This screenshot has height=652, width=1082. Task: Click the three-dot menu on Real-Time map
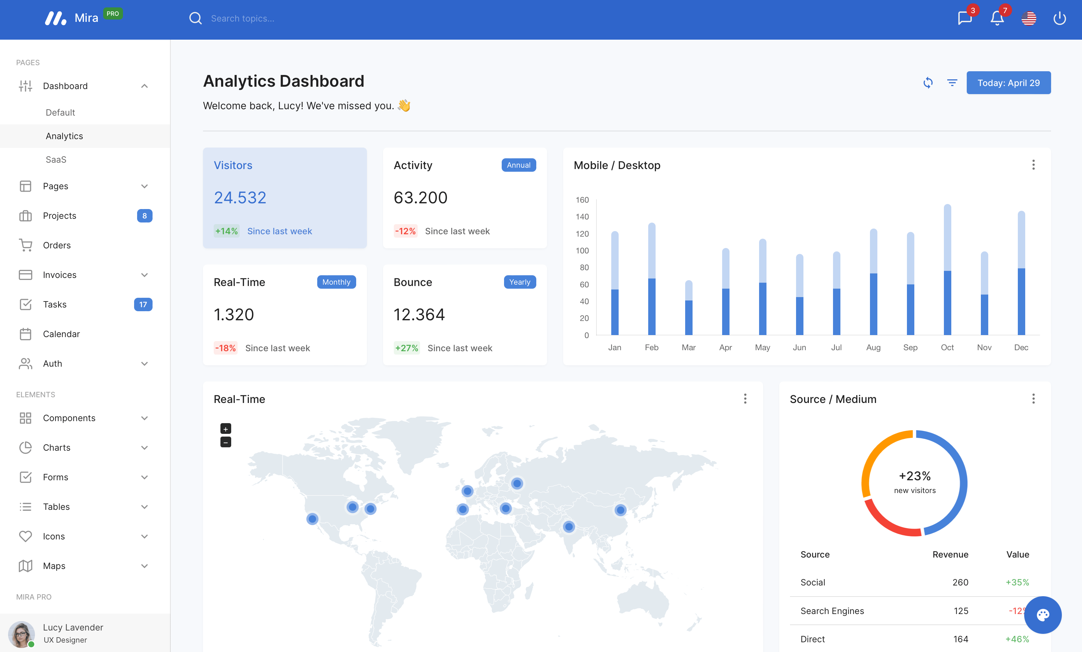pyautogui.click(x=745, y=398)
